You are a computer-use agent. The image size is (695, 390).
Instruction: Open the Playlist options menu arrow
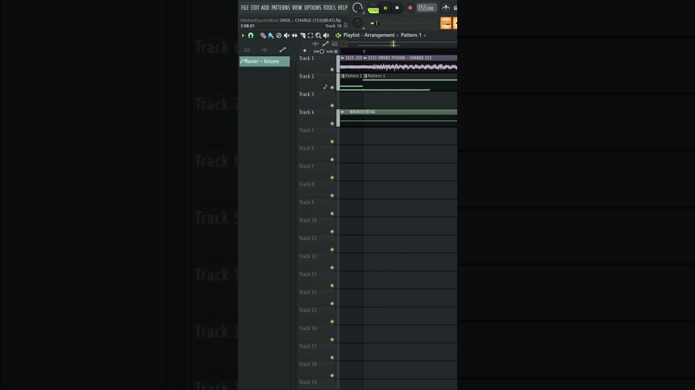pyautogui.click(x=243, y=35)
